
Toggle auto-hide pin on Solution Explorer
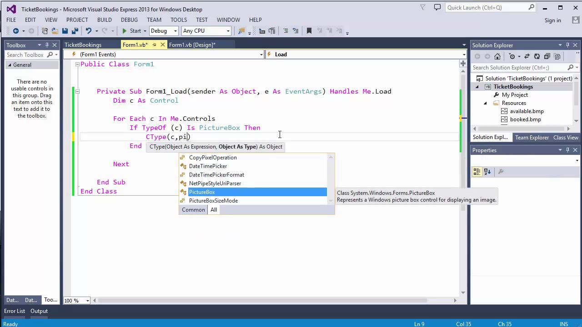click(x=567, y=45)
